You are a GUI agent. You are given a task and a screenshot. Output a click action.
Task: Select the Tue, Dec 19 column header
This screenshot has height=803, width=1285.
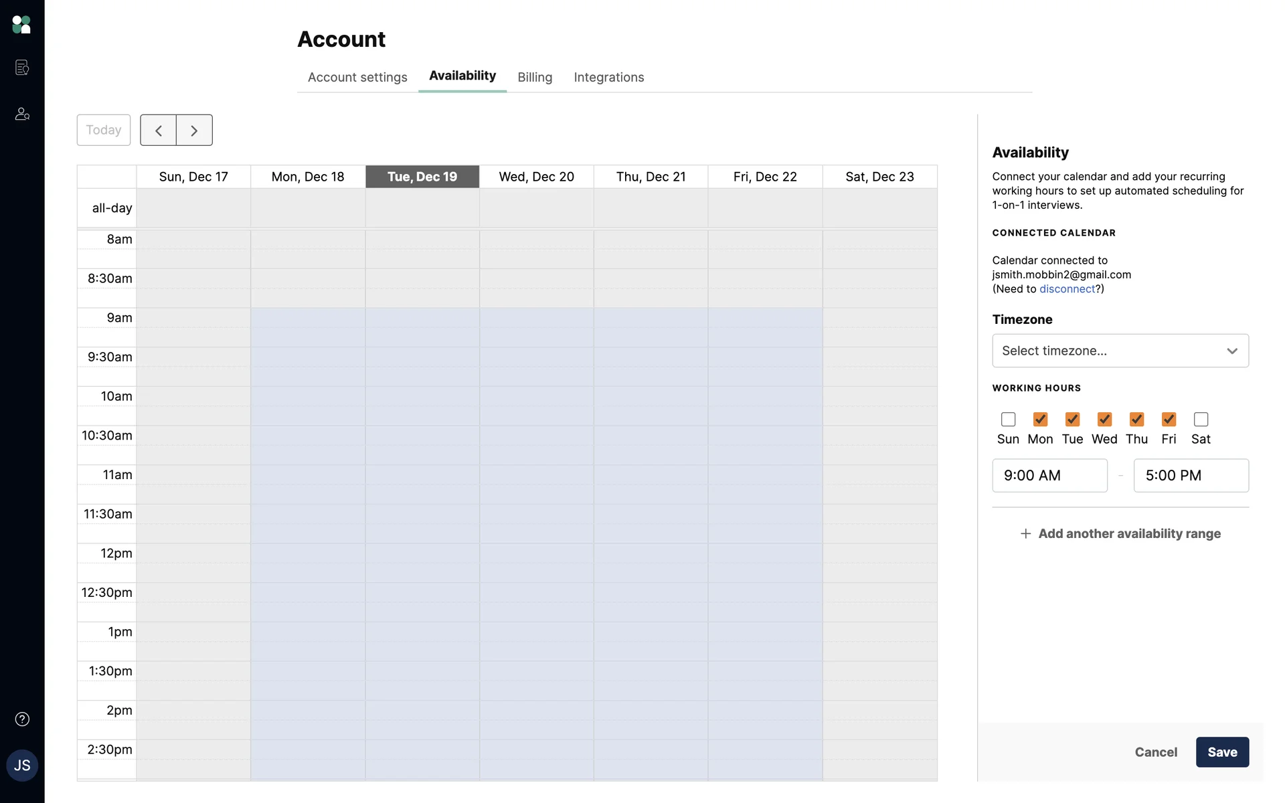click(422, 177)
